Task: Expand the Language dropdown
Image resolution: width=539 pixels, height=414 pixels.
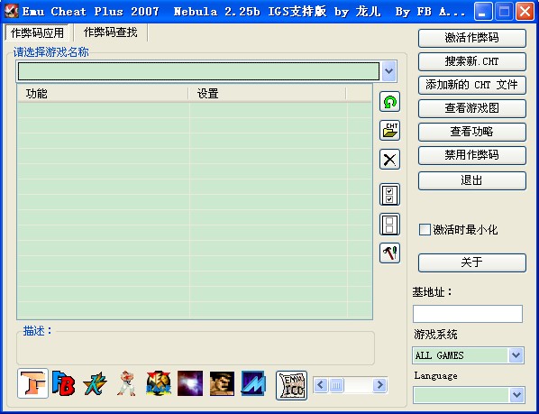Action: 516,395
